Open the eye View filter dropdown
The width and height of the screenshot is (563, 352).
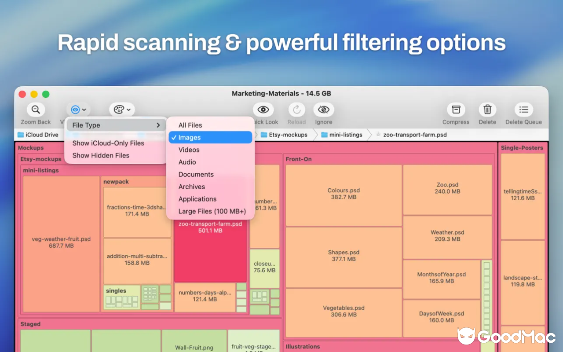tap(78, 110)
